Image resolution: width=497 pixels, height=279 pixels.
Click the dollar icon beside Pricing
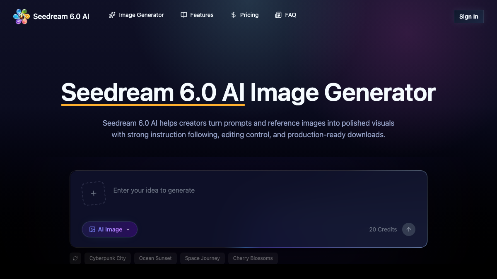(234, 15)
